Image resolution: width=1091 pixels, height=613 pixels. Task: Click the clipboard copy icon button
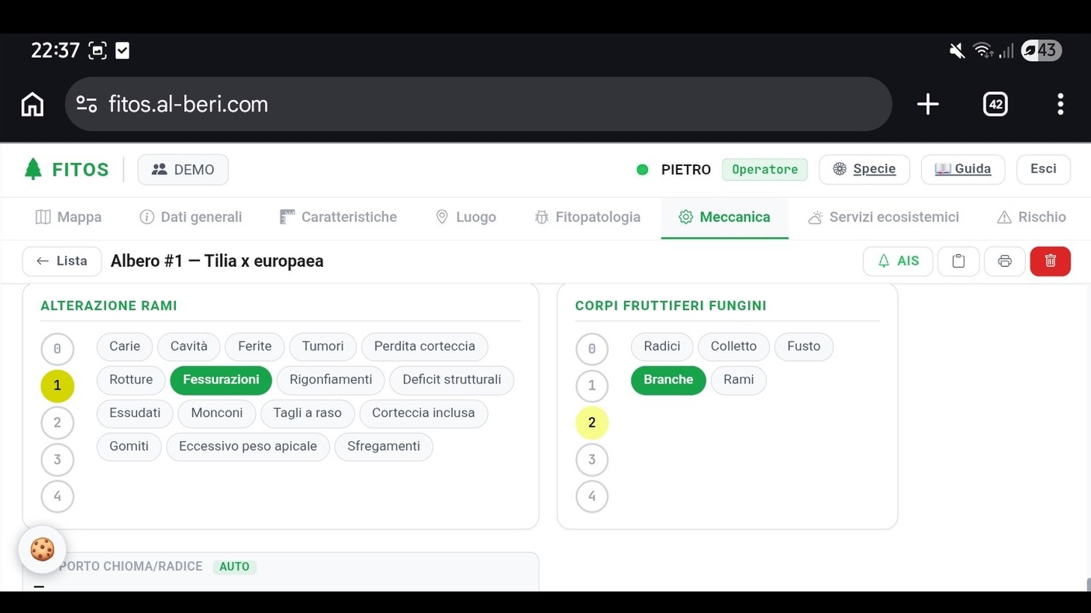(959, 261)
